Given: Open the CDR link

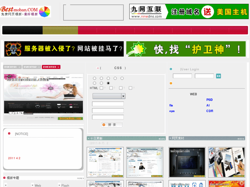Looking at the screenshot, I should (x=210, y=111).
